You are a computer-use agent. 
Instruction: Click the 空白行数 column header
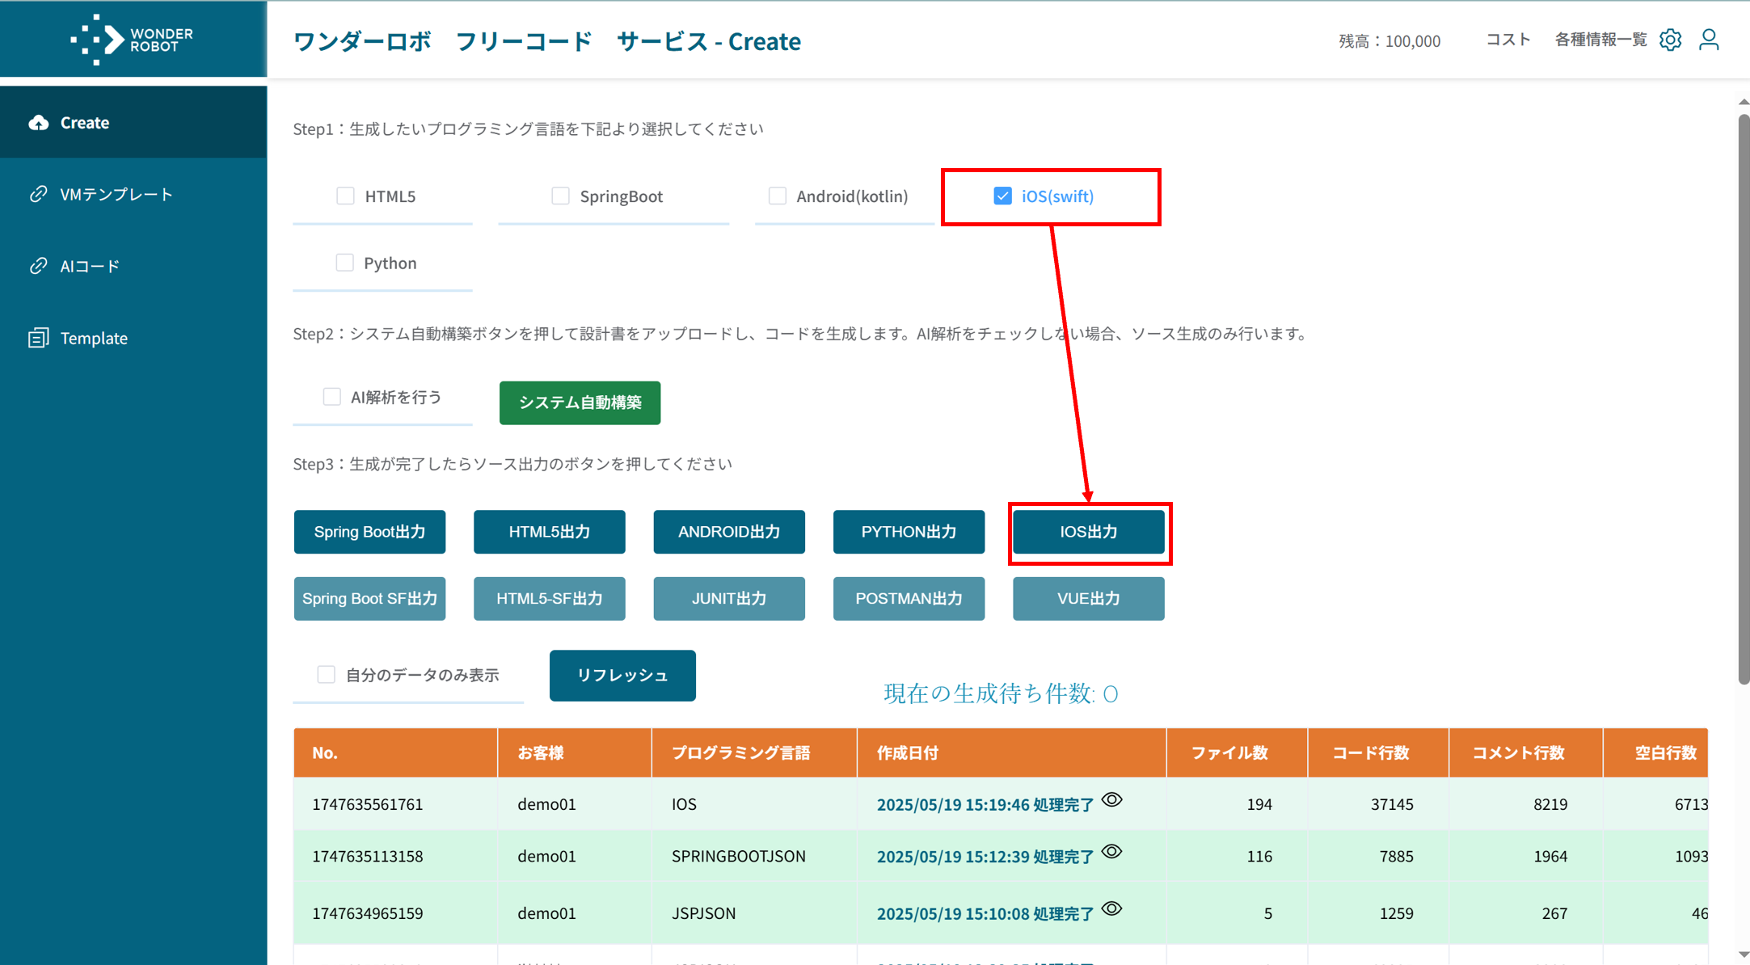pyautogui.click(x=1655, y=753)
